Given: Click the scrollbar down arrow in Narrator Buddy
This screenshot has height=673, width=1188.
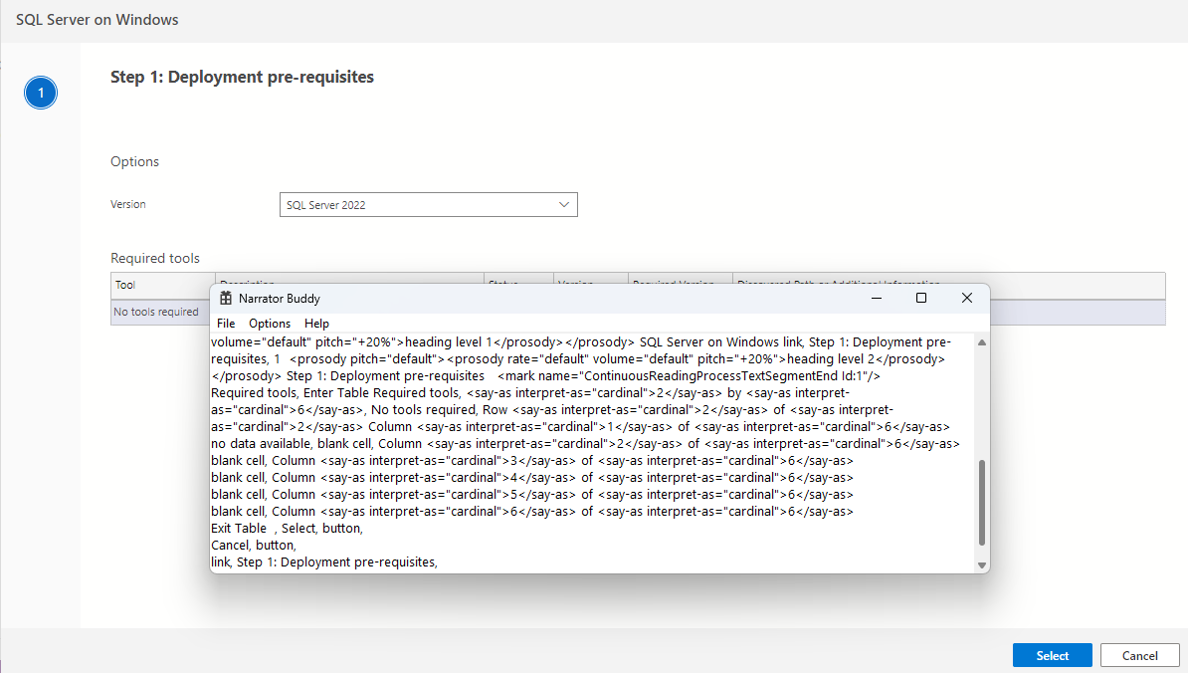Looking at the screenshot, I should coord(980,562).
